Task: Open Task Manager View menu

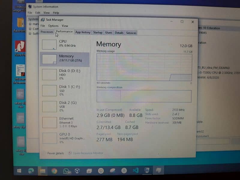Action: 65,26
